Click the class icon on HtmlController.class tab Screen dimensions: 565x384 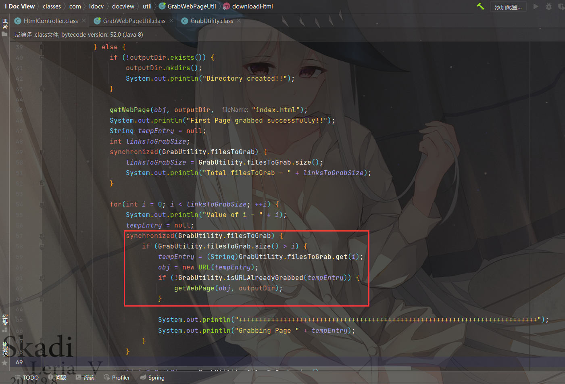point(17,21)
